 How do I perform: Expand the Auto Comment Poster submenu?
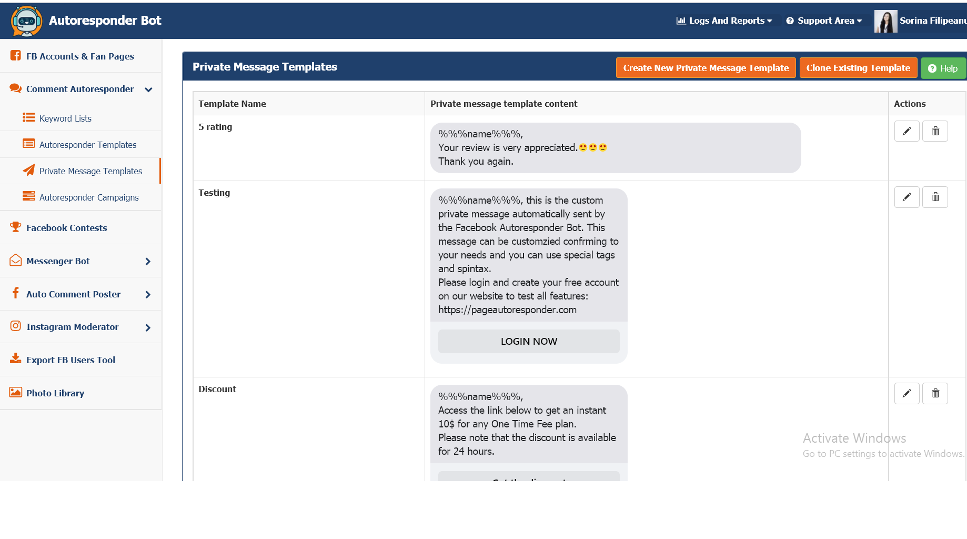coord(148,295)
